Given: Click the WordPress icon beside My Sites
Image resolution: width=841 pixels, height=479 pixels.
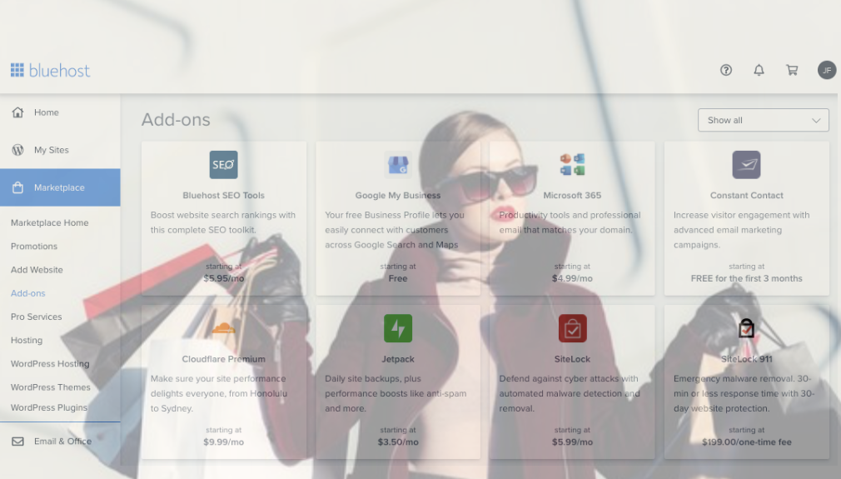Looking at the screenshot, I should point(17,150).
